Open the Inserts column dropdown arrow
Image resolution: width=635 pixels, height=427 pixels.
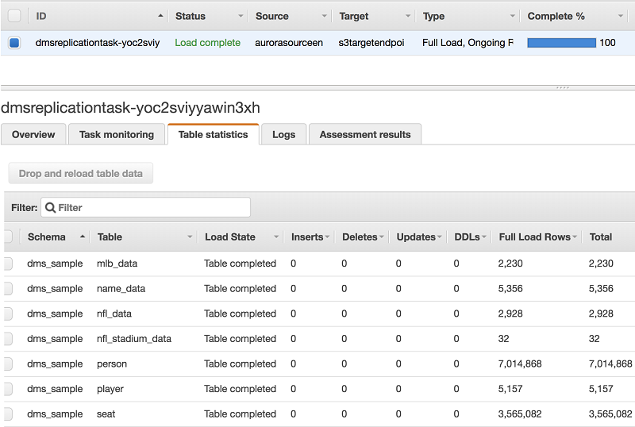tap(327, 237)
